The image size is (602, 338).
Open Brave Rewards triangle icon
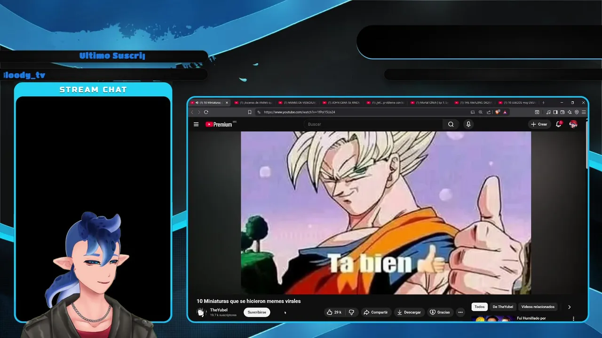click(x=505, y=112)
